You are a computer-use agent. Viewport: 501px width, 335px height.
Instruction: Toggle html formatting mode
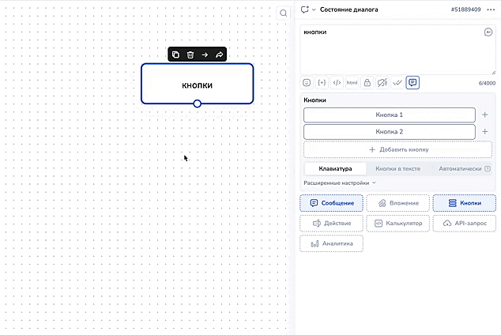point(352,82)
